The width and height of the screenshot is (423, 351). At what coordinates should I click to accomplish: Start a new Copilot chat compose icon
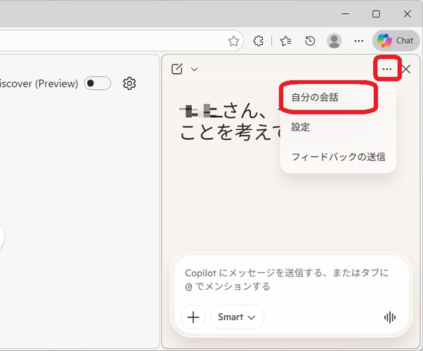click(177, 69)
